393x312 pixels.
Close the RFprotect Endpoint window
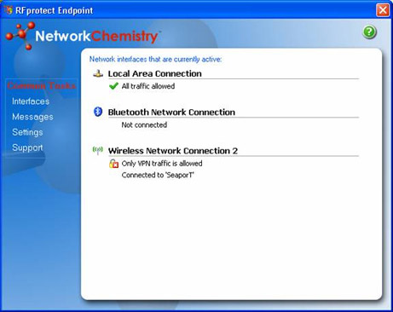383,10
